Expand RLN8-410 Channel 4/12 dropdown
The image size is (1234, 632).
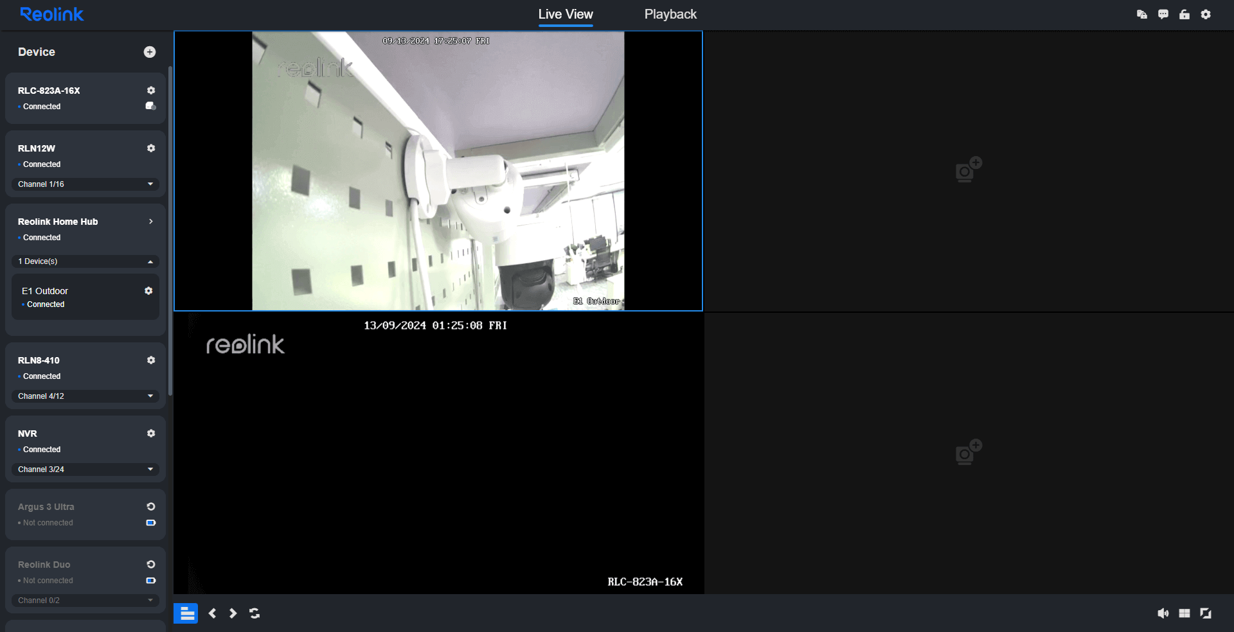pos(85,396)
